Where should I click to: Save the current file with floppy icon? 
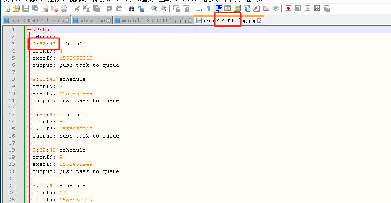pyautogui.click(x=26, y=8)
